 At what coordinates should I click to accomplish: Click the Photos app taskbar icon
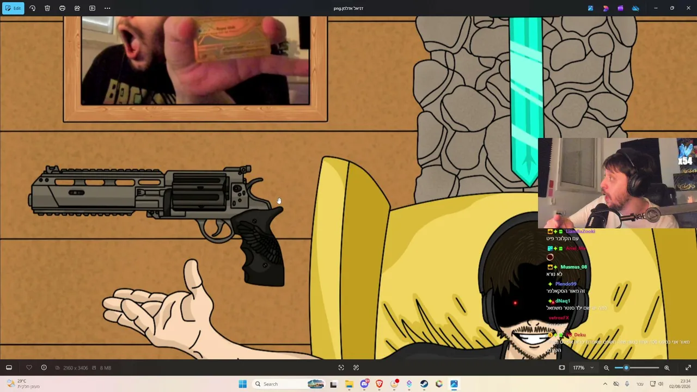(x=454, y=384)
